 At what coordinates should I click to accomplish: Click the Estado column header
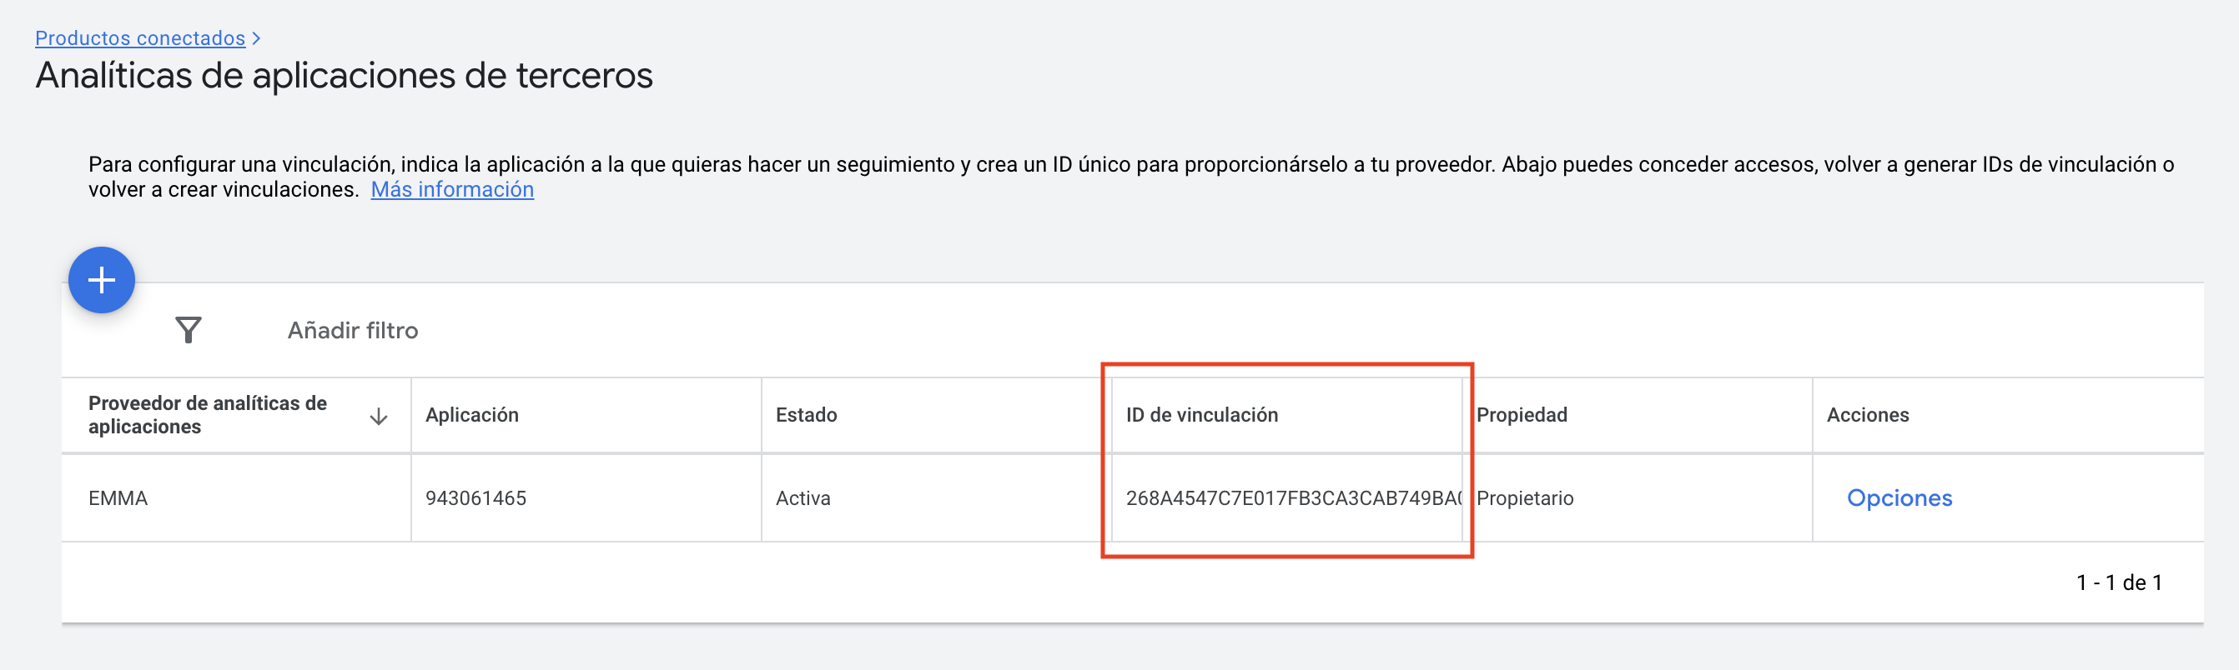coord(806,415)
